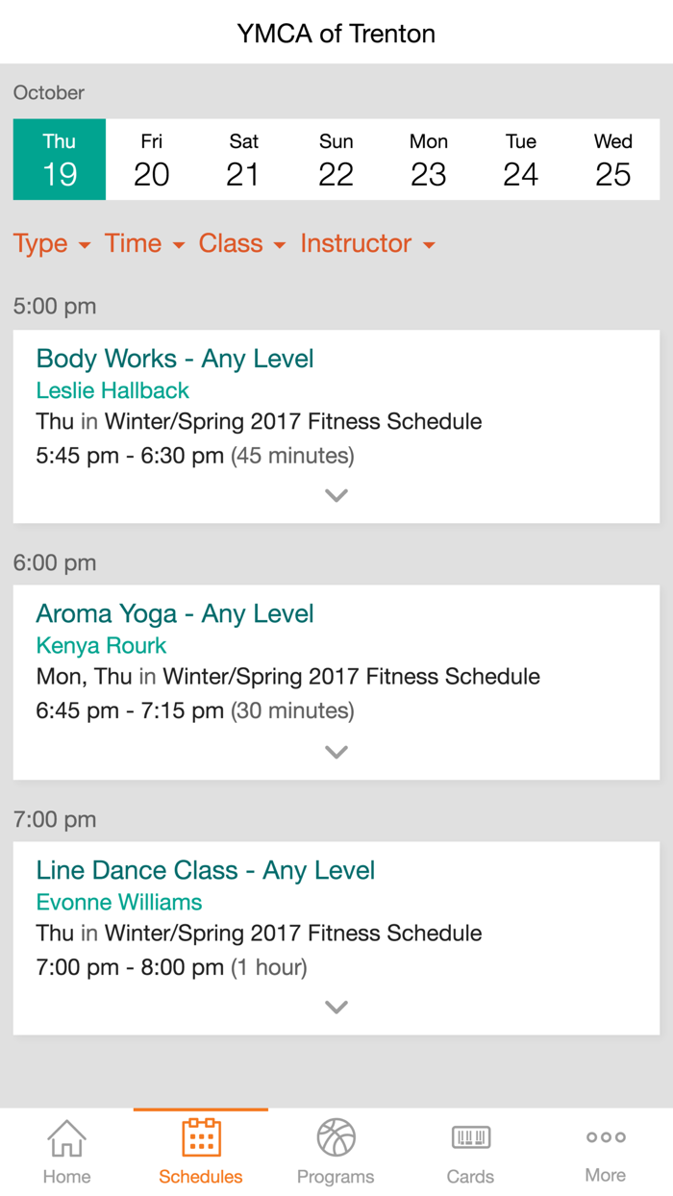Open the Instructor filter dropdown
This screenshot has height=1196, width=673.
tap(367, 243)
